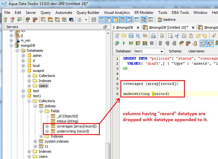
Task: Expand the underwriting (record) field
Action: pyautogui.click(x=47, y=131)
